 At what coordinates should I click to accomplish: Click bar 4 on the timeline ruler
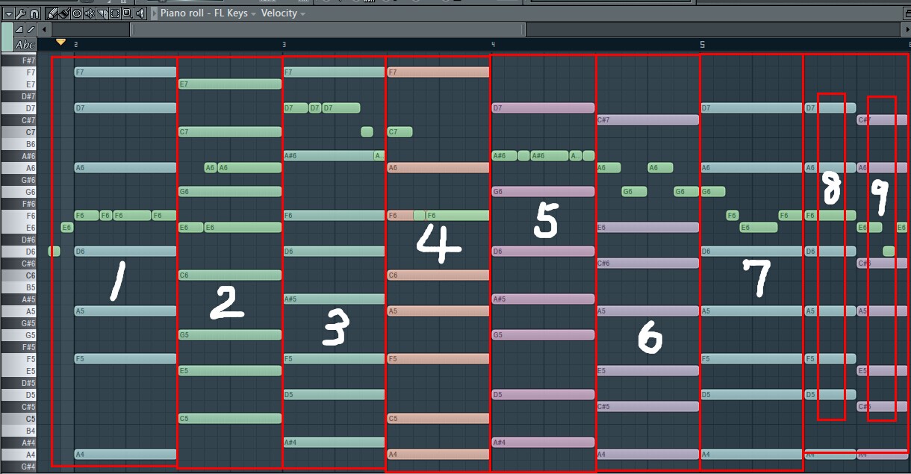coord(493,45)
